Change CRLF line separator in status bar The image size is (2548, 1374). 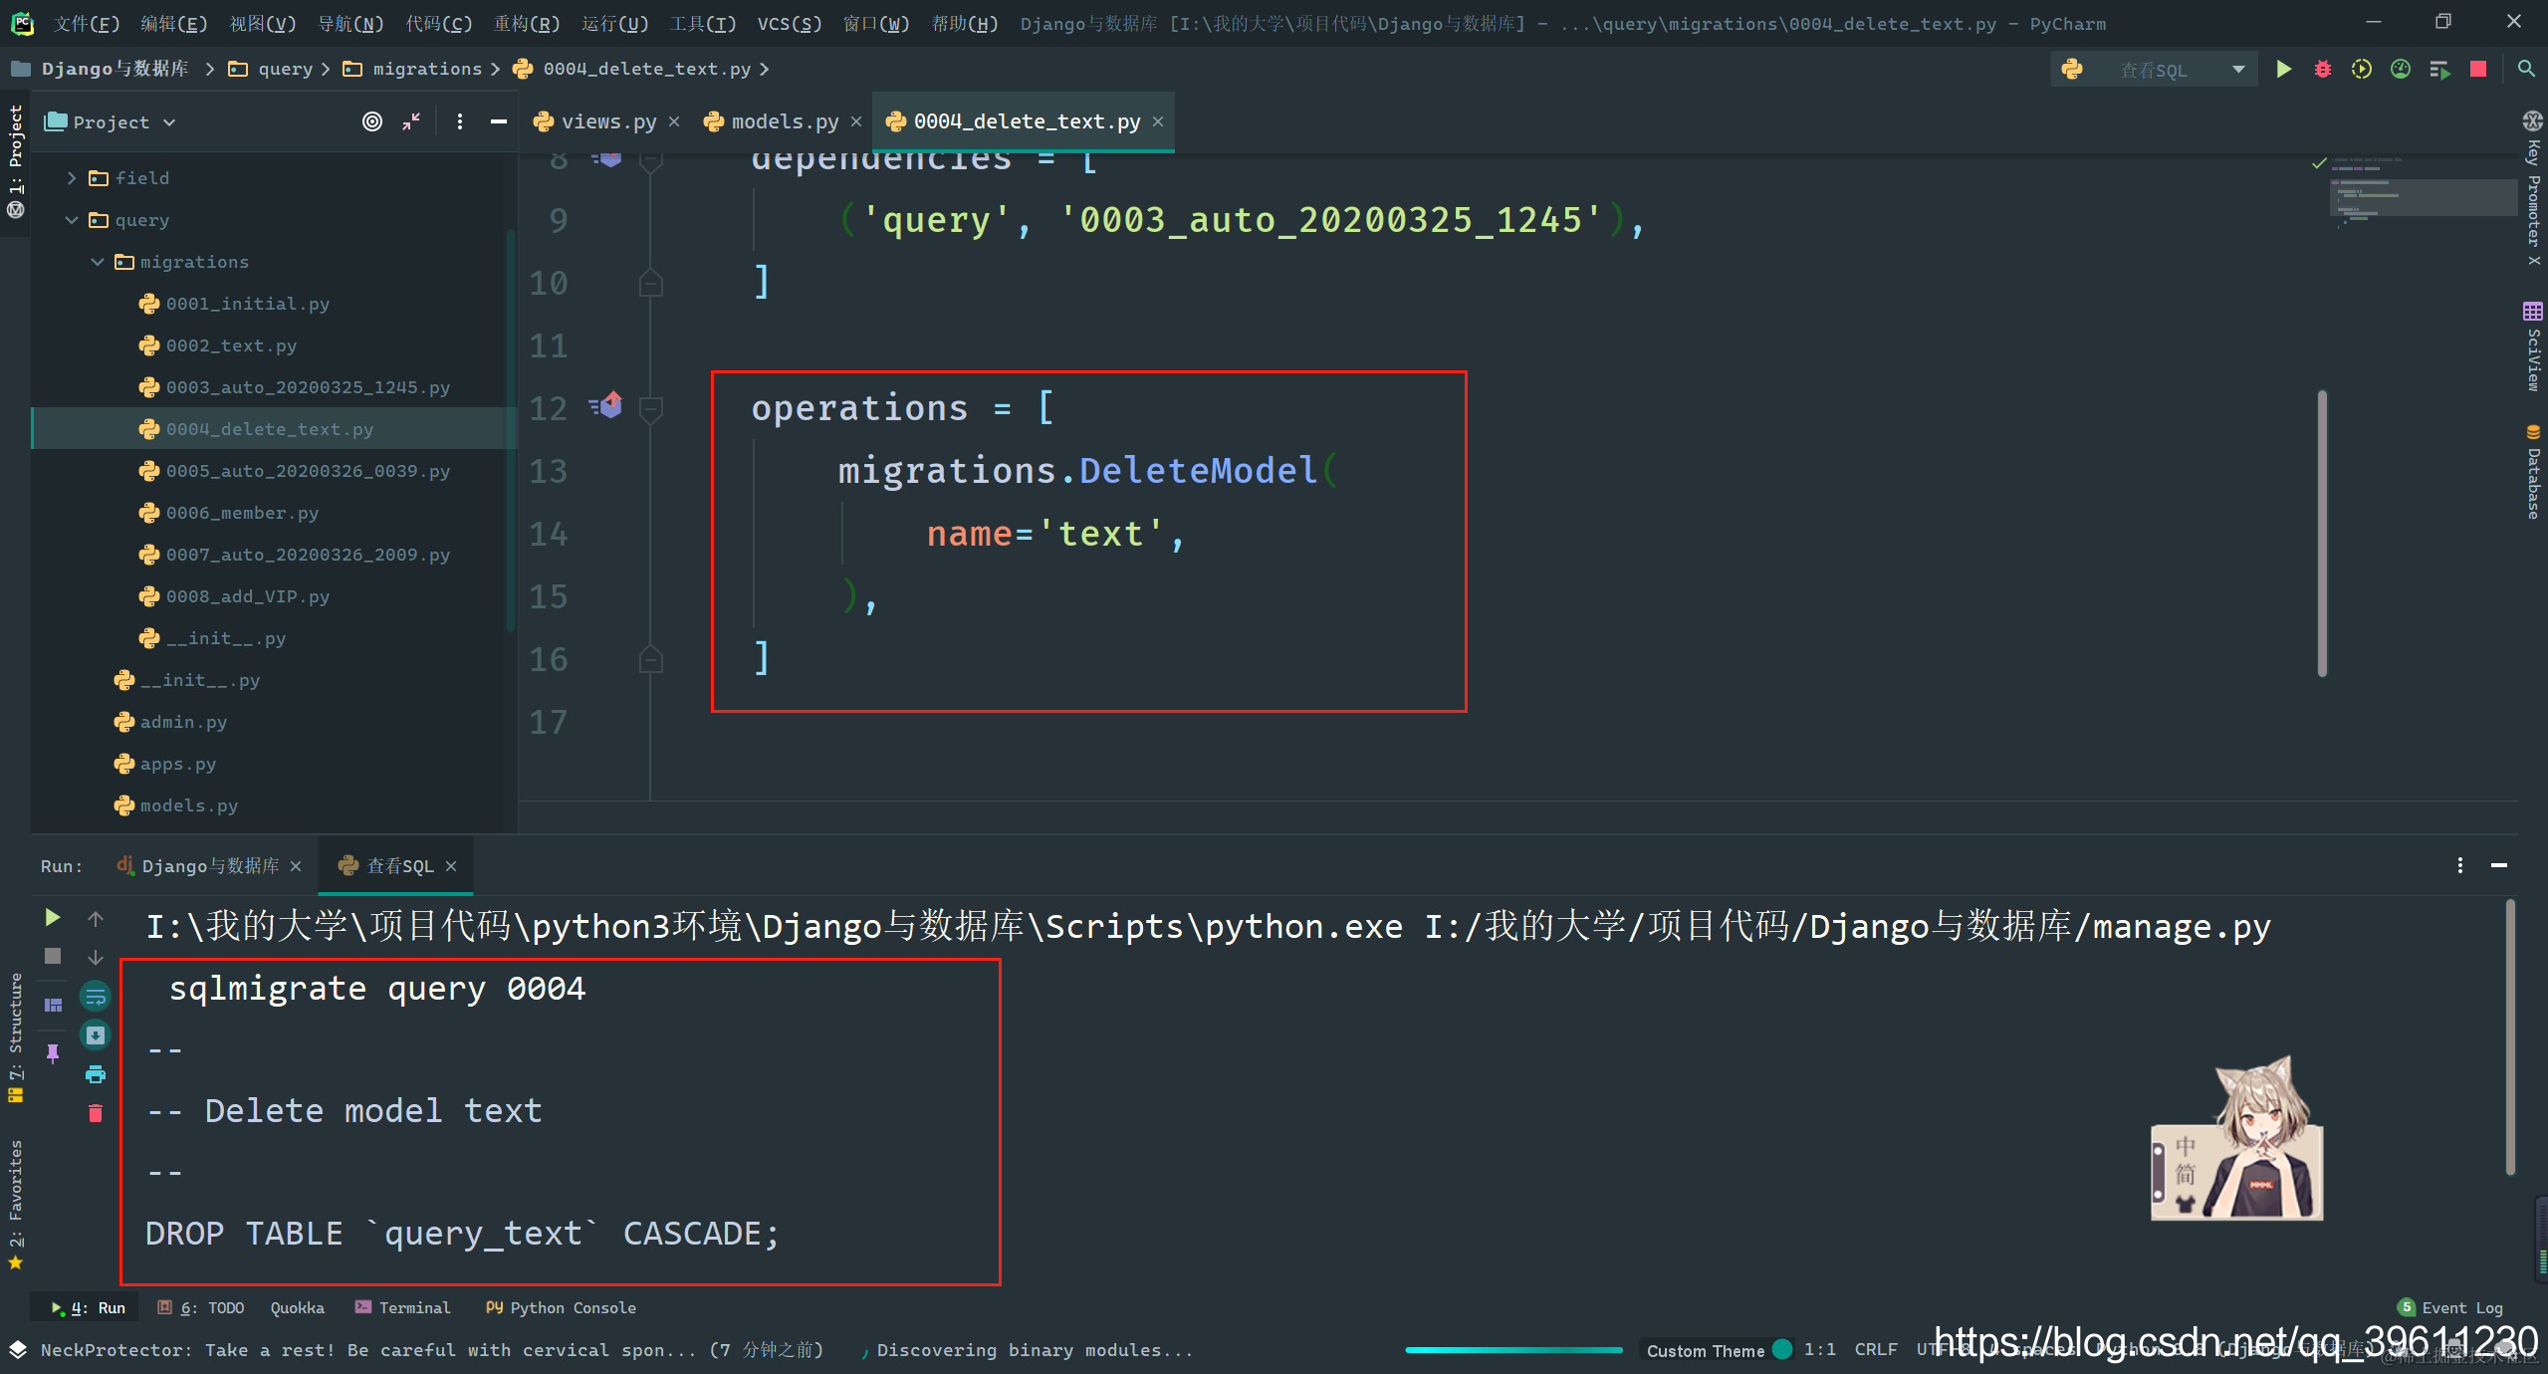pos(1875,1349)
